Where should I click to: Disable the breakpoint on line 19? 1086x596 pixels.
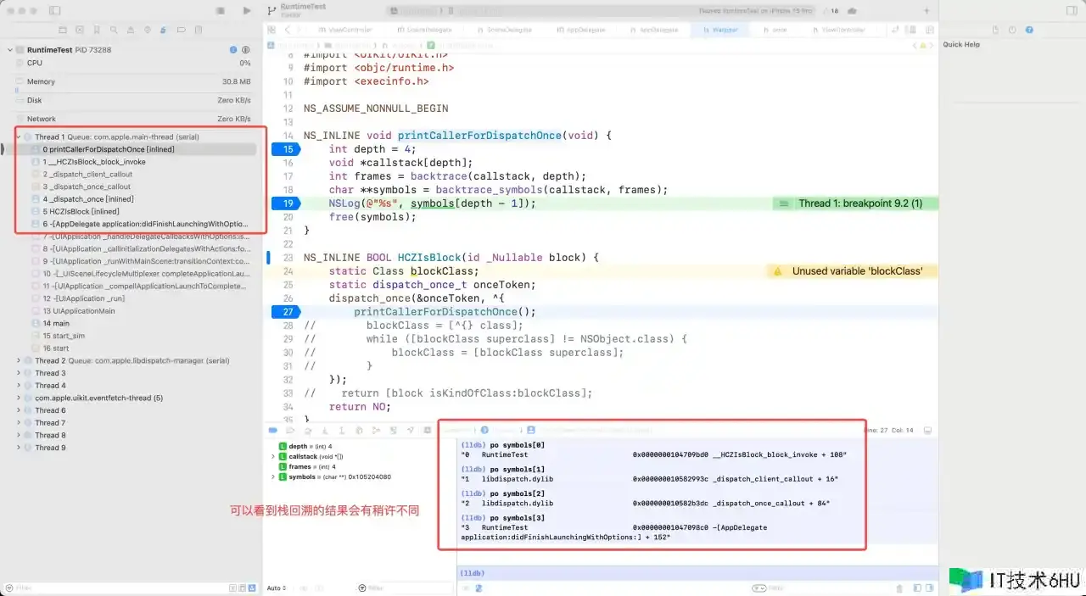pyautogui.click(x=286, y=203)
